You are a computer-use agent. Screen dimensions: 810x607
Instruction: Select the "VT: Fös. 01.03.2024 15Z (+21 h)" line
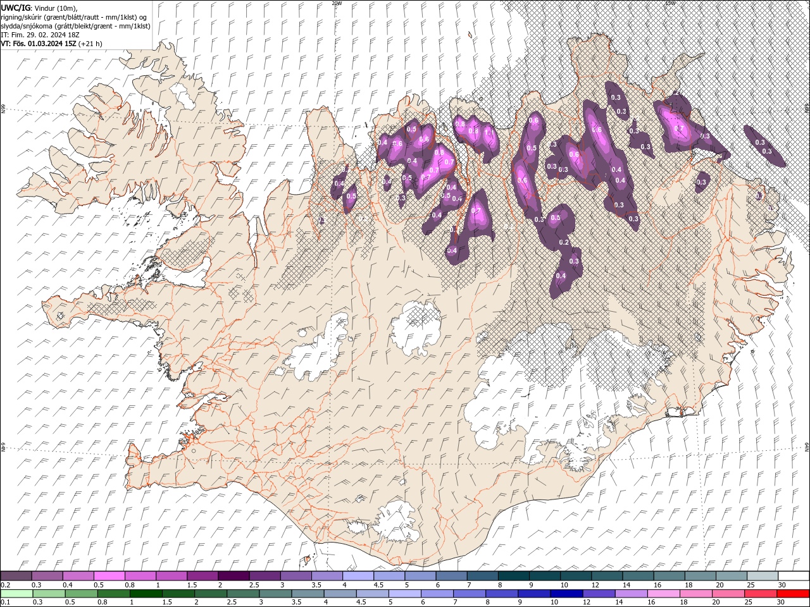point(51,44)
